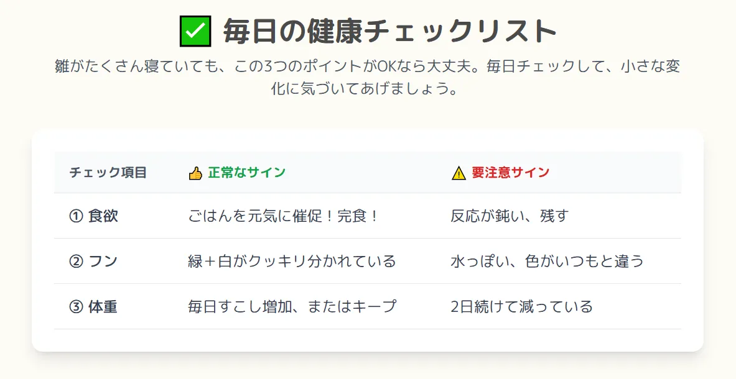The width and height of the screenshot is (736, 379).
Task: Click the 緑＋白がクッキリ分かれている cell
Action: (x=292, y=262)
